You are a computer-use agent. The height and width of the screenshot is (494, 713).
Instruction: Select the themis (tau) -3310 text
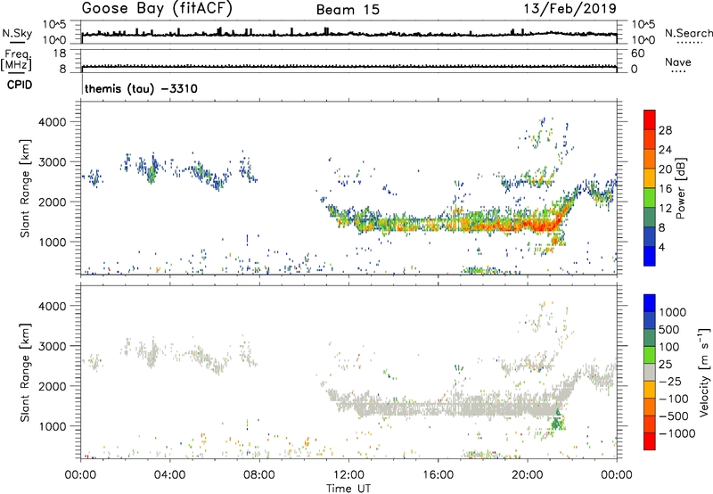point(142,88)
